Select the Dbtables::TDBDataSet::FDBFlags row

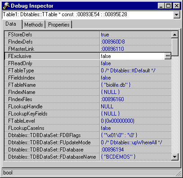pyautogui.click(x=88, y=135)
